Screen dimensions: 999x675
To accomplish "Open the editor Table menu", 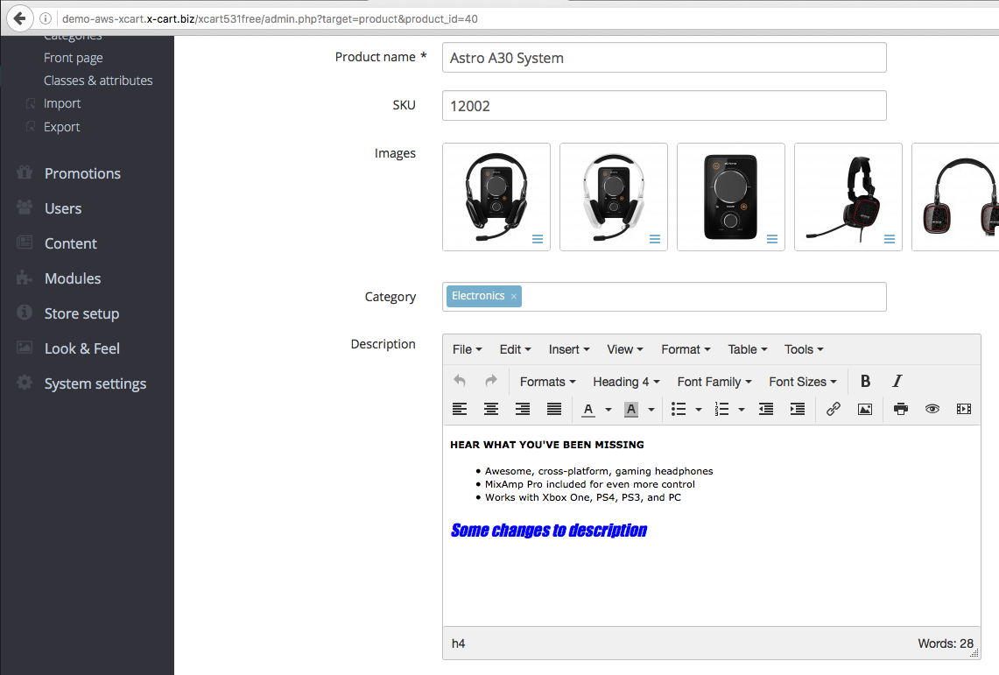I will click(x=748, y=349).
